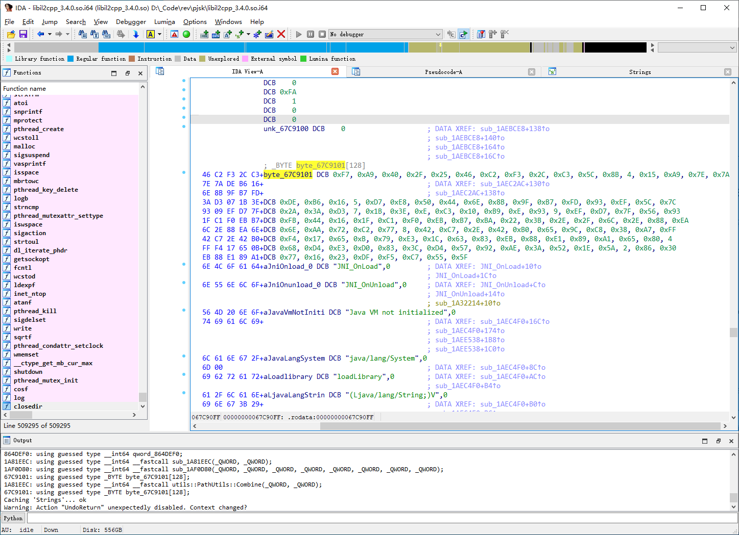Screen dimensions: 739x535
Task: Open the Lumina menu
Action: 164,22
